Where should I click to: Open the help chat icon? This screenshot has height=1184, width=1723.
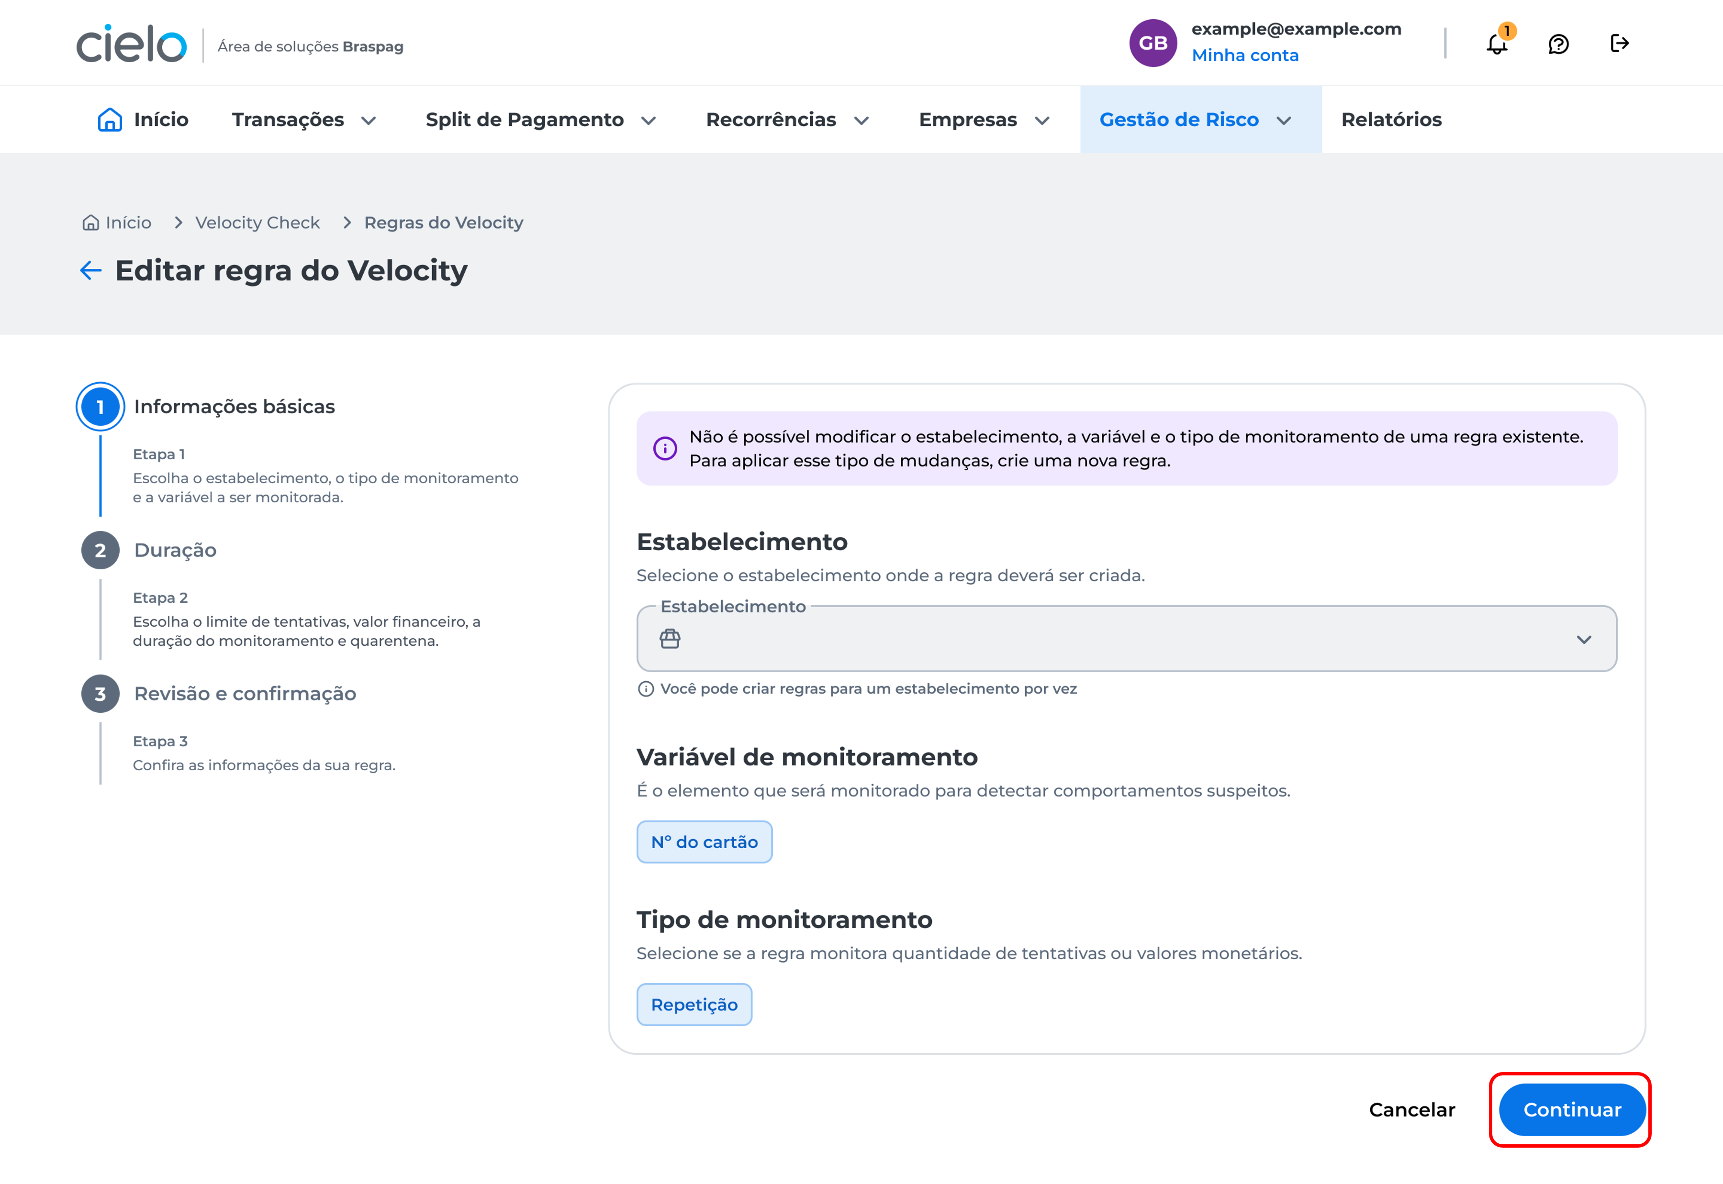pyautogui.click(x=1558, y=44)
